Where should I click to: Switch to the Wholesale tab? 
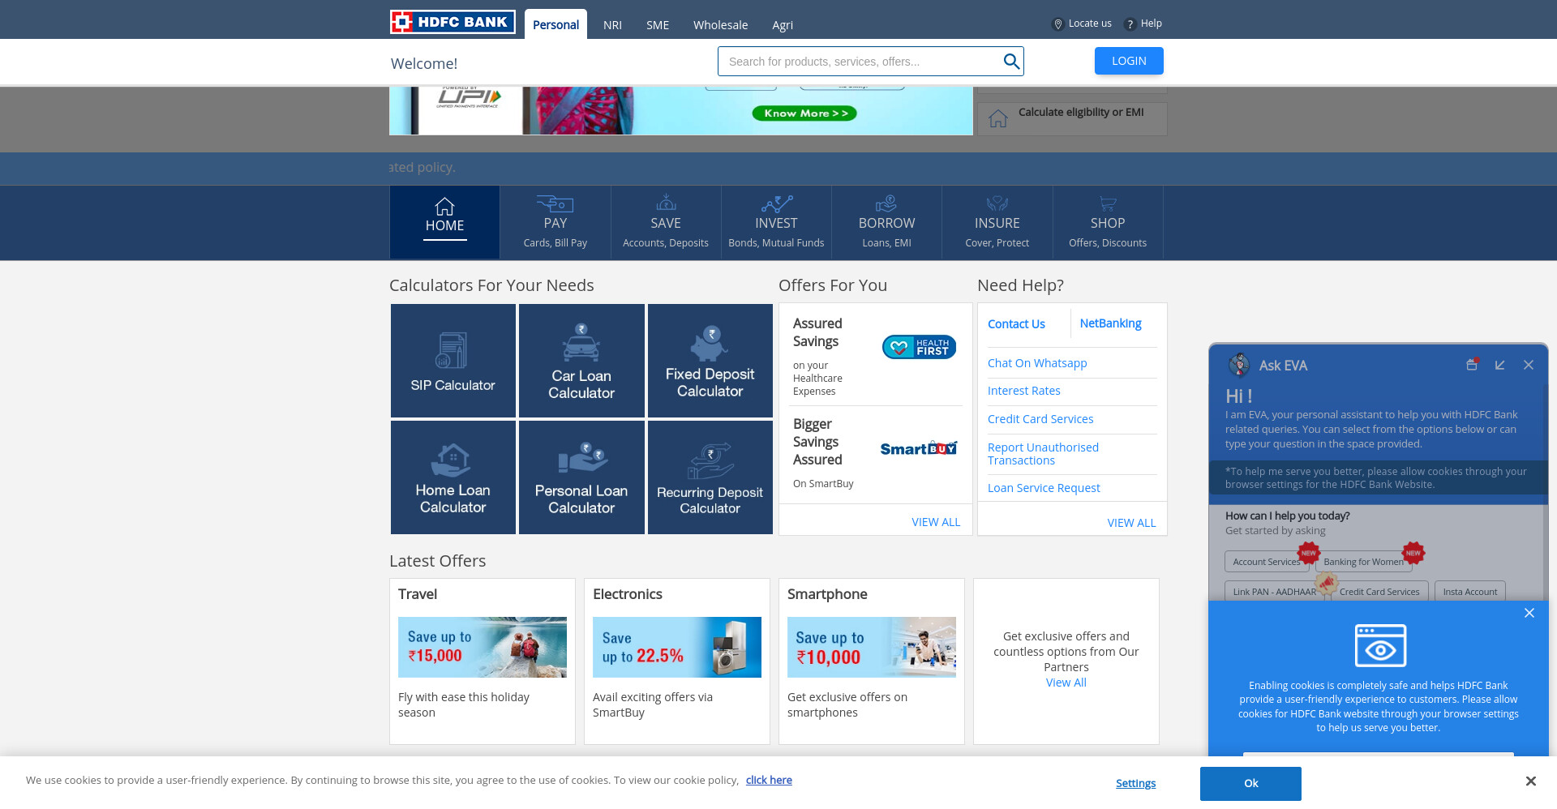click(720, 25)
